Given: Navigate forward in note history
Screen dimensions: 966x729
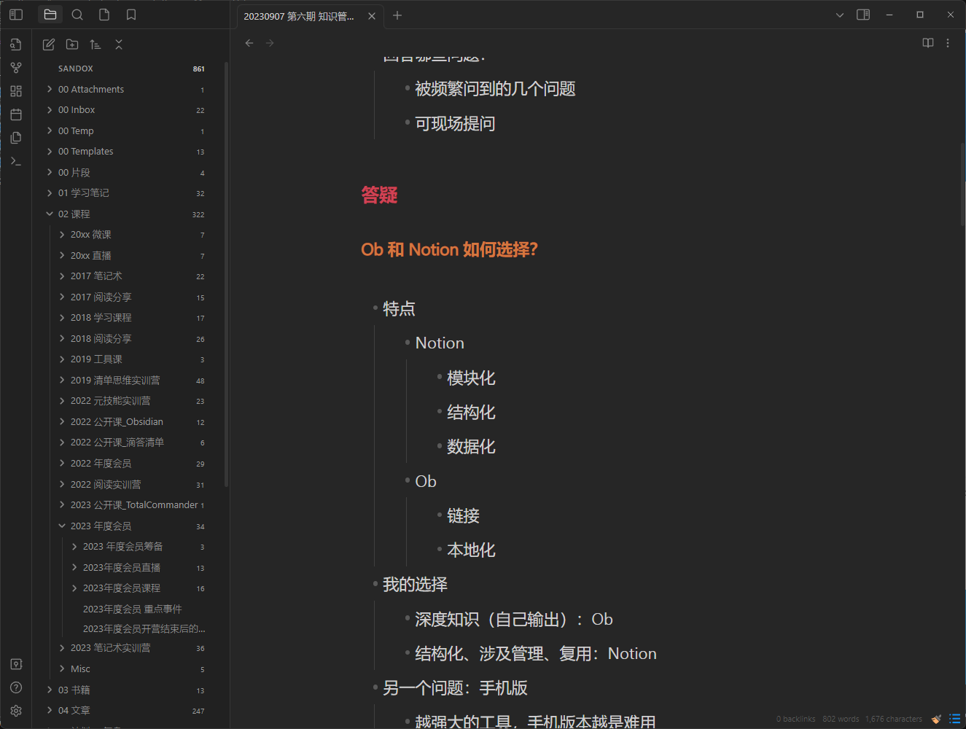Looking at the screenshot, I should pyautogui.click(x=270, y=43).
